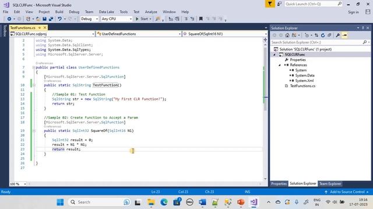373x209 pixels.
Task: Save the current file with Save icon
Action: (44, 19)
